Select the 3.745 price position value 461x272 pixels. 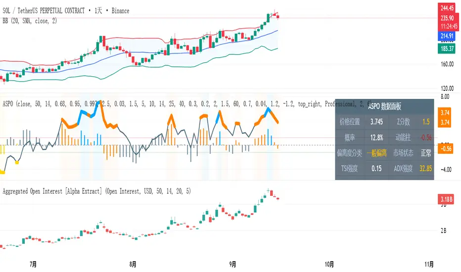coord(376,122)
